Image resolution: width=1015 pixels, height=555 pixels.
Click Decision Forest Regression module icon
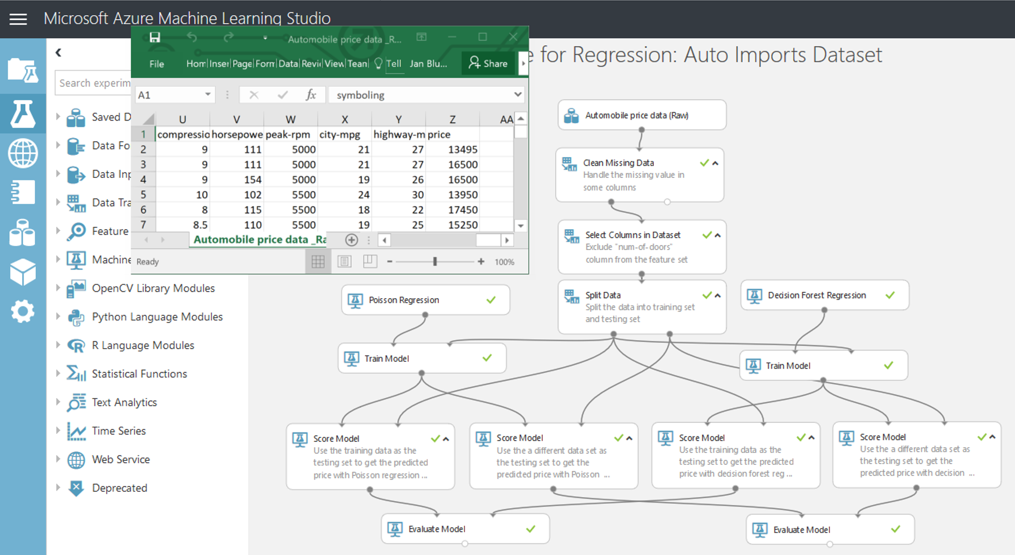pyautogui.click(x=755, y=296)
